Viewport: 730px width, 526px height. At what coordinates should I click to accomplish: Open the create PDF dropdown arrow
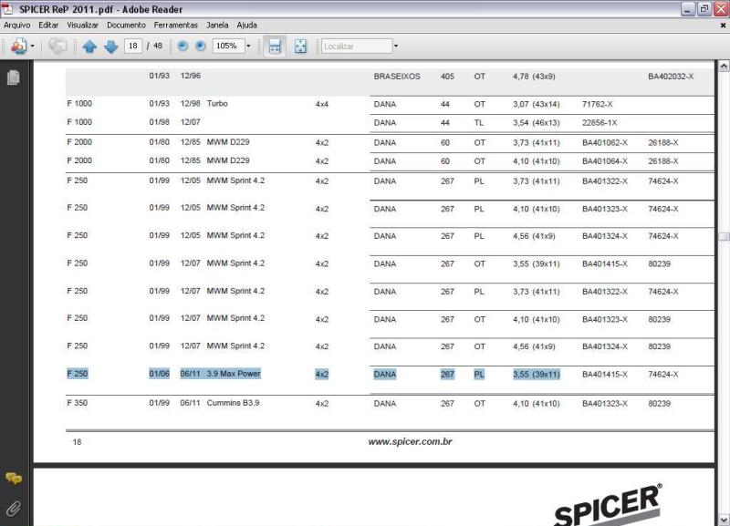(x=32, y=46)
